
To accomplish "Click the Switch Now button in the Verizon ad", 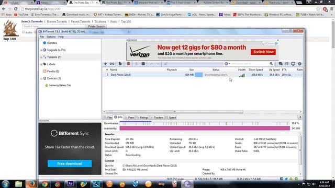I will [x=263, y=52].
